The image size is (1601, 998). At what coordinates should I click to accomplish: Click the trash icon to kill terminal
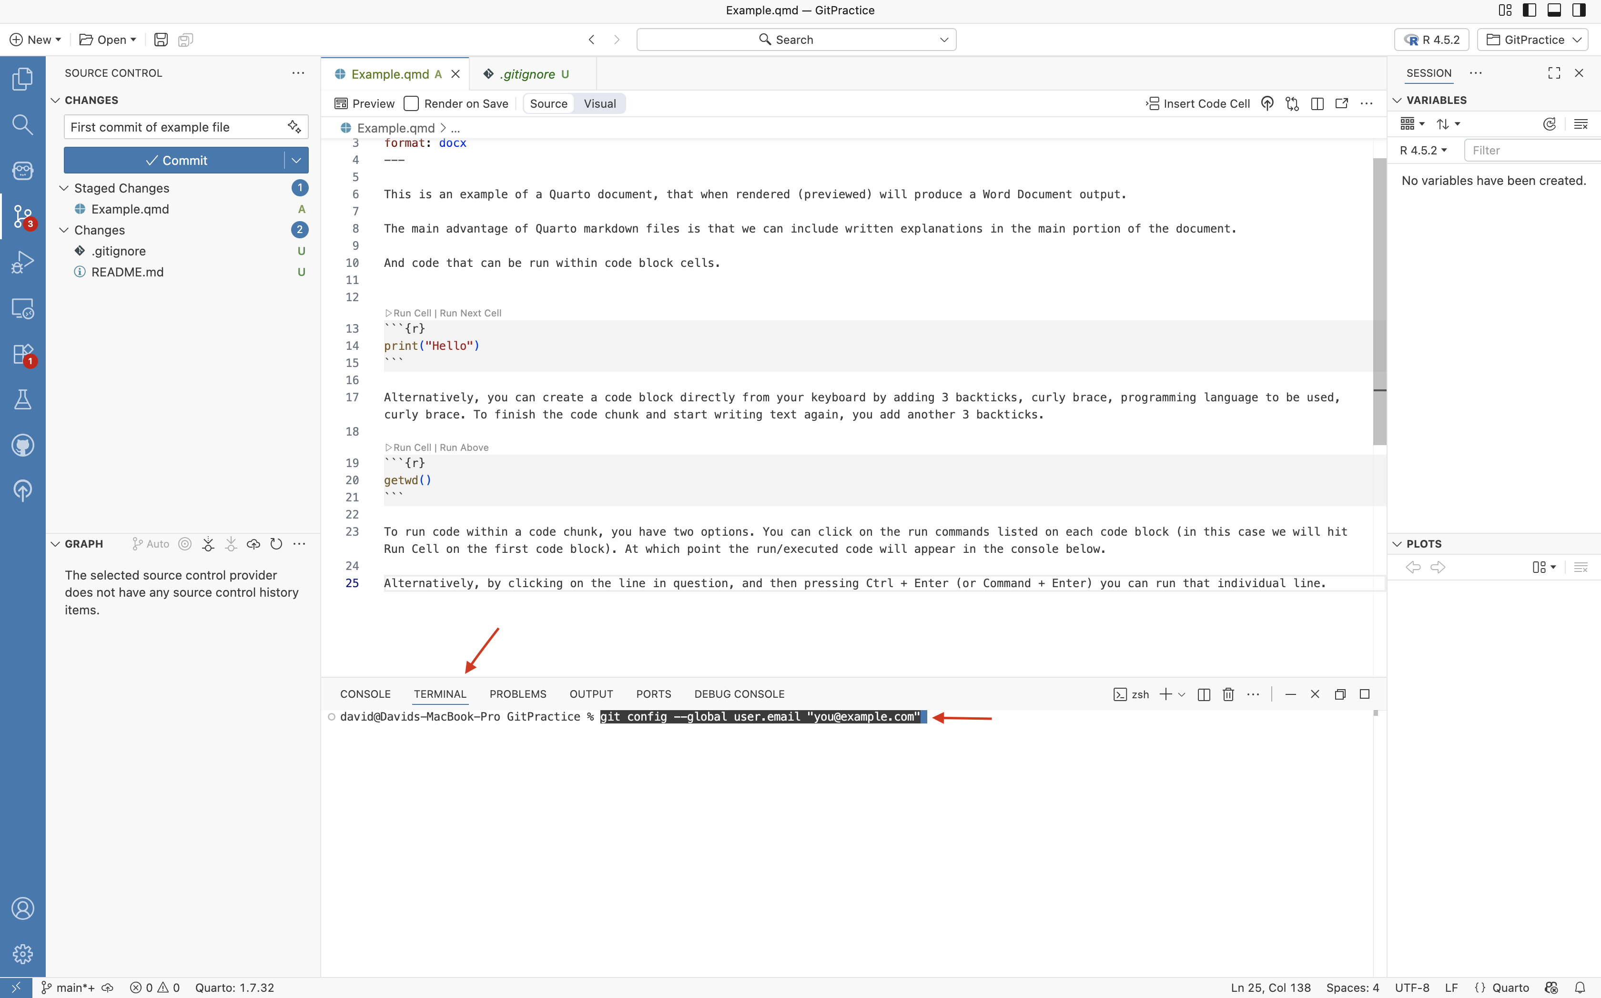point(1228,694)
